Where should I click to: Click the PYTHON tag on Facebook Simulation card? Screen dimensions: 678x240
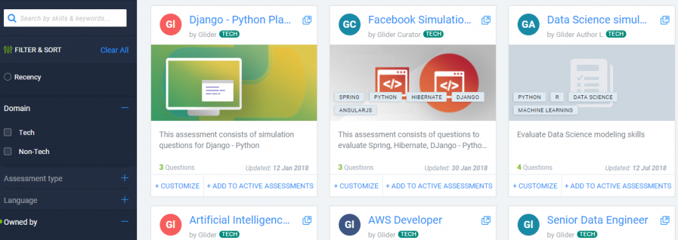click(x=386, y=97)
